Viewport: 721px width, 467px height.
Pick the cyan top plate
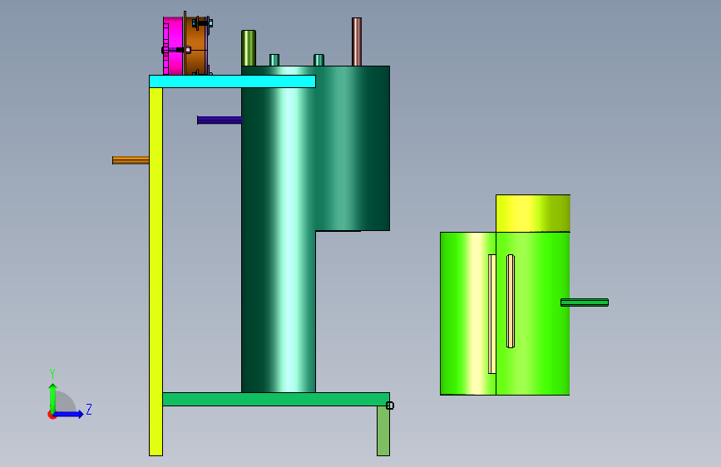click(232, 81)
